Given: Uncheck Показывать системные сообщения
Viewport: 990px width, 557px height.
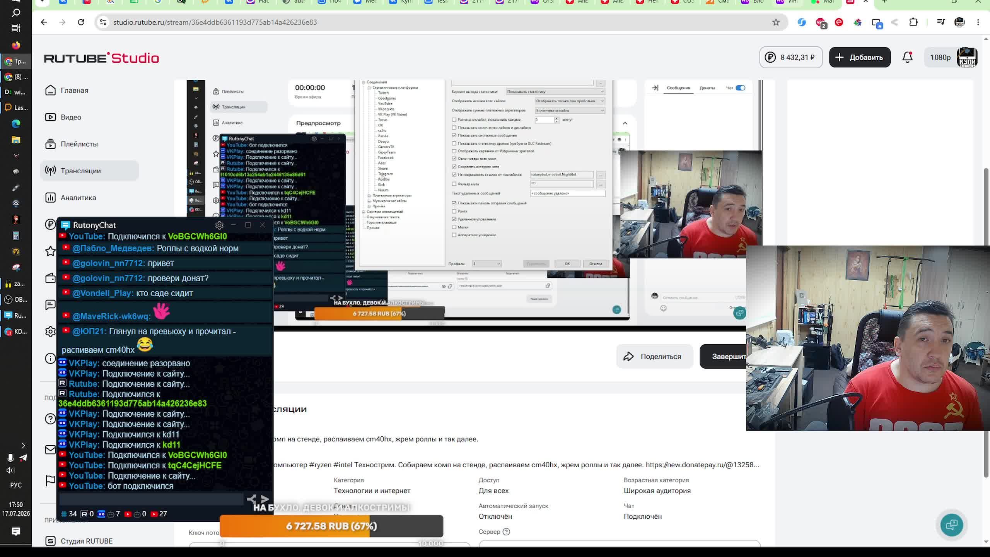Looking at the screenshot, I should tap(454, 135).
